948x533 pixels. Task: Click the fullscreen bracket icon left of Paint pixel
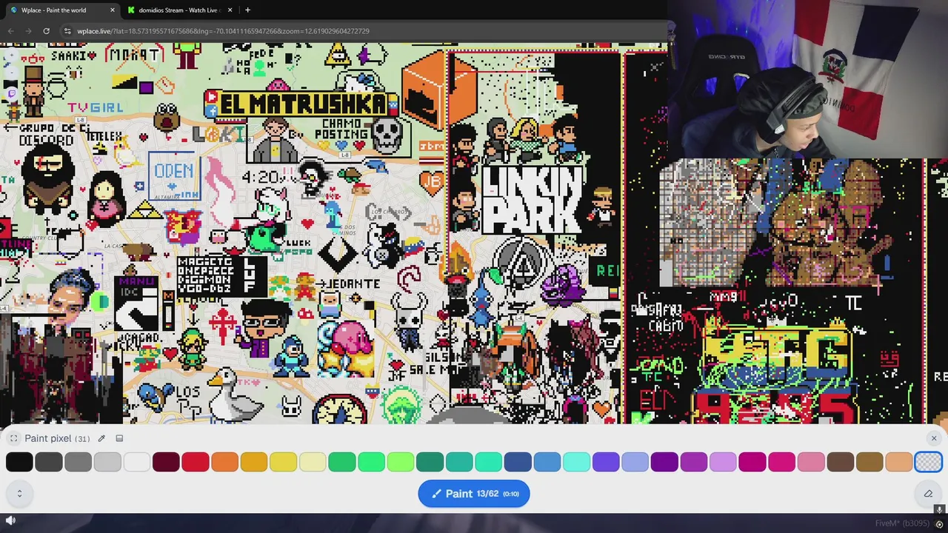tap(13, 438)
